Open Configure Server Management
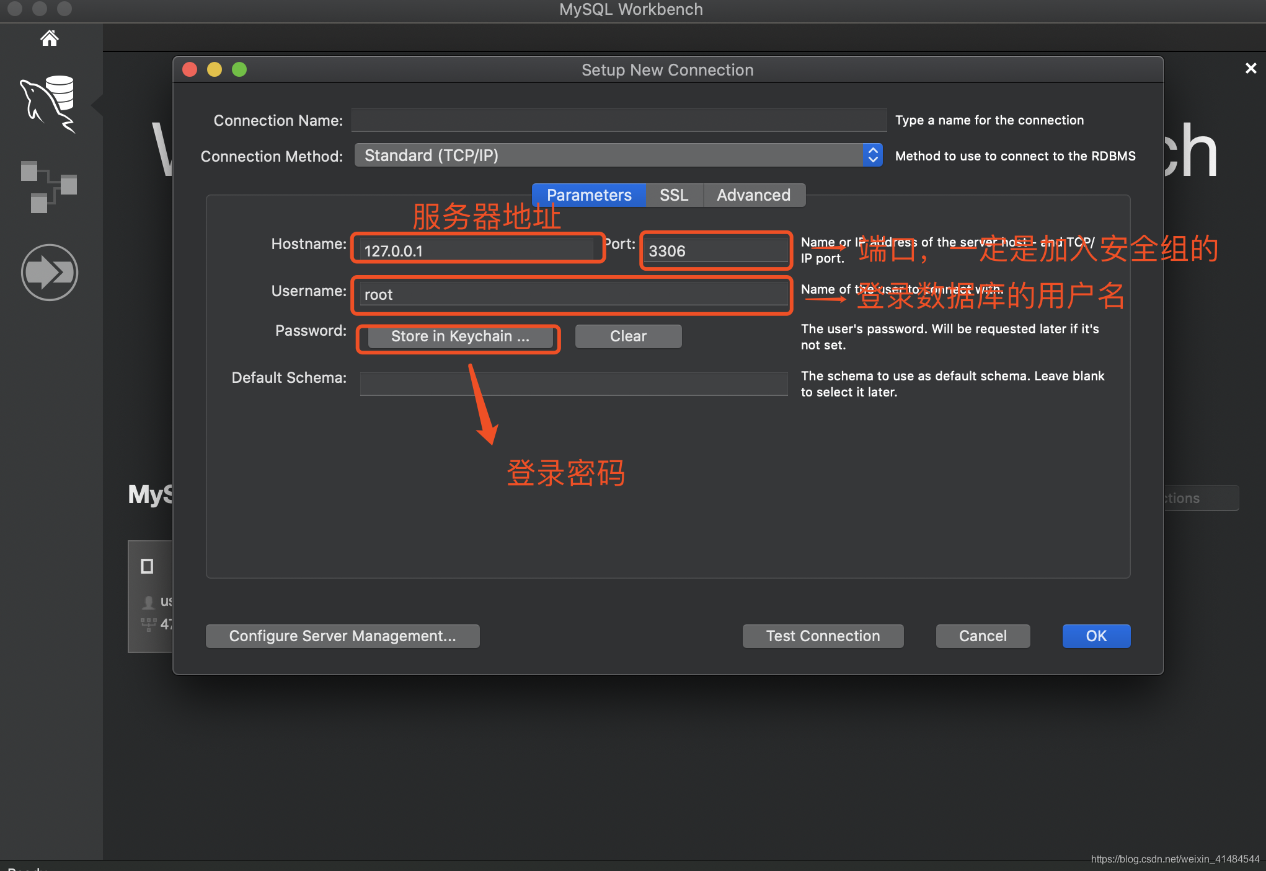 [x=342, y=636]
